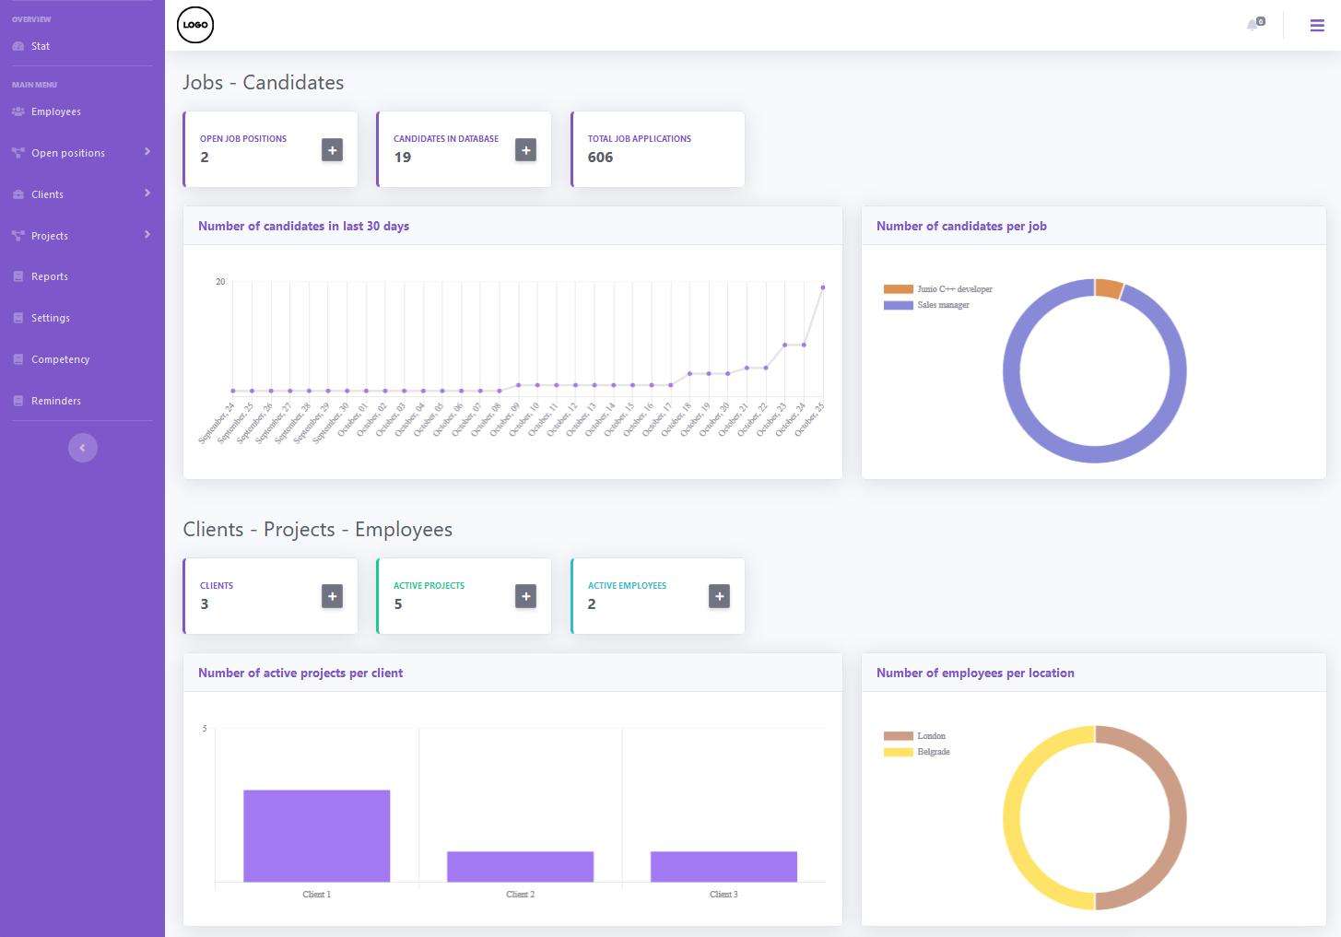Click the notification bell icon
1341x937 pixels.
(1253, 25)
